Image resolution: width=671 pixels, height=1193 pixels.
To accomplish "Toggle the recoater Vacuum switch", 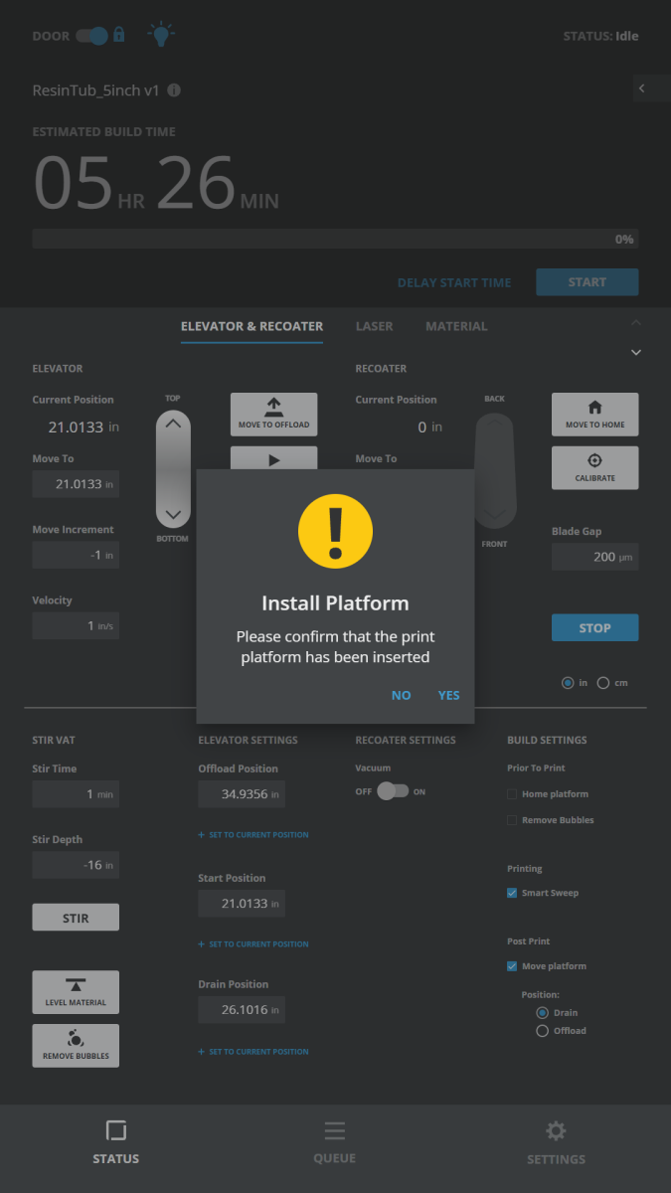I will coord(392,791).
